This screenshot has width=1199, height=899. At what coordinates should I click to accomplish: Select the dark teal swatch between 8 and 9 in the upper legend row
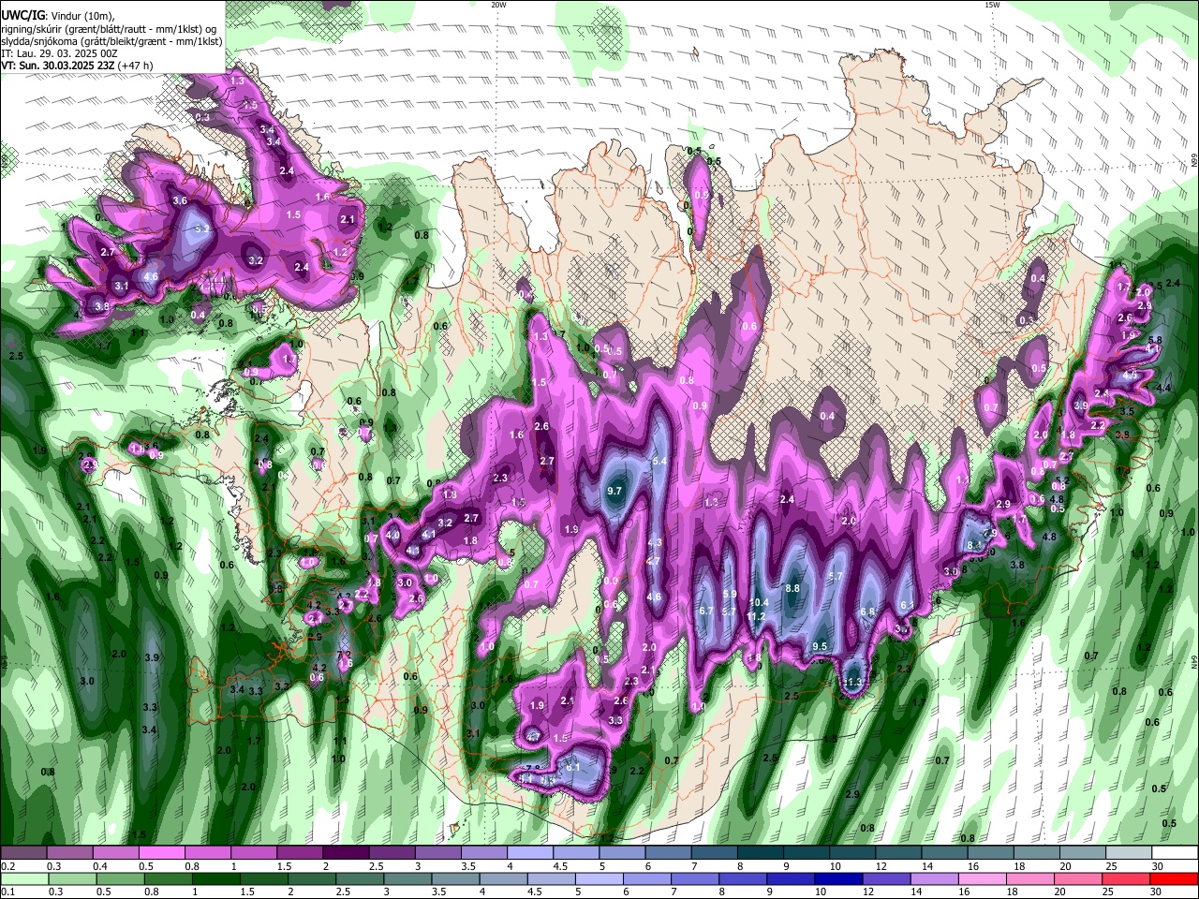coord(760,852)
